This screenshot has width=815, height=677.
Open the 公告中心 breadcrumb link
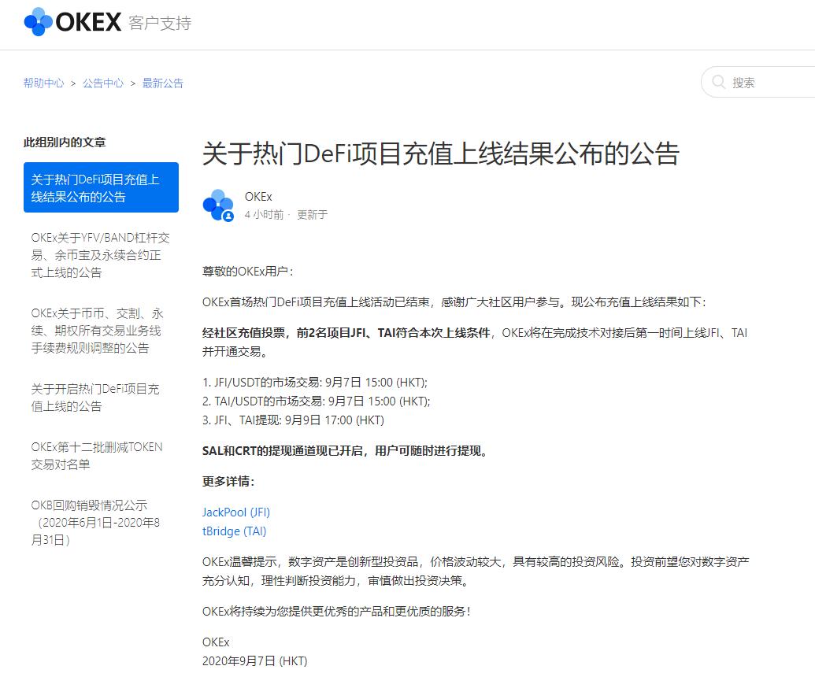click(102, 83)
